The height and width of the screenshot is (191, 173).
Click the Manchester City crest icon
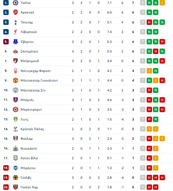[x=16, y=90]
